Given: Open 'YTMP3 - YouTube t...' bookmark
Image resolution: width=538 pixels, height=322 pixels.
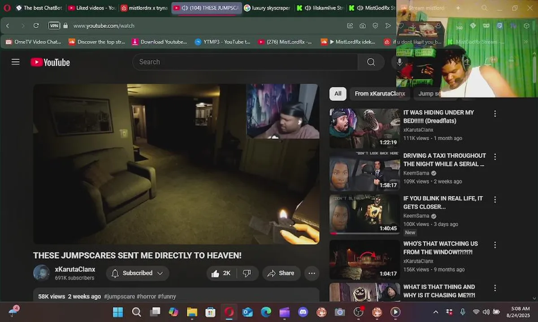Looking at the screenshot, I should (223, 42).
